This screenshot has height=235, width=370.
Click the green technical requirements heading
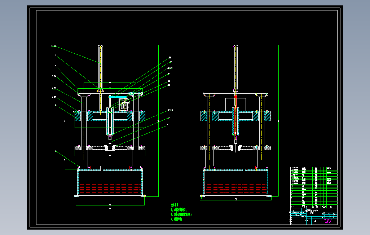(x=175, y=205)
